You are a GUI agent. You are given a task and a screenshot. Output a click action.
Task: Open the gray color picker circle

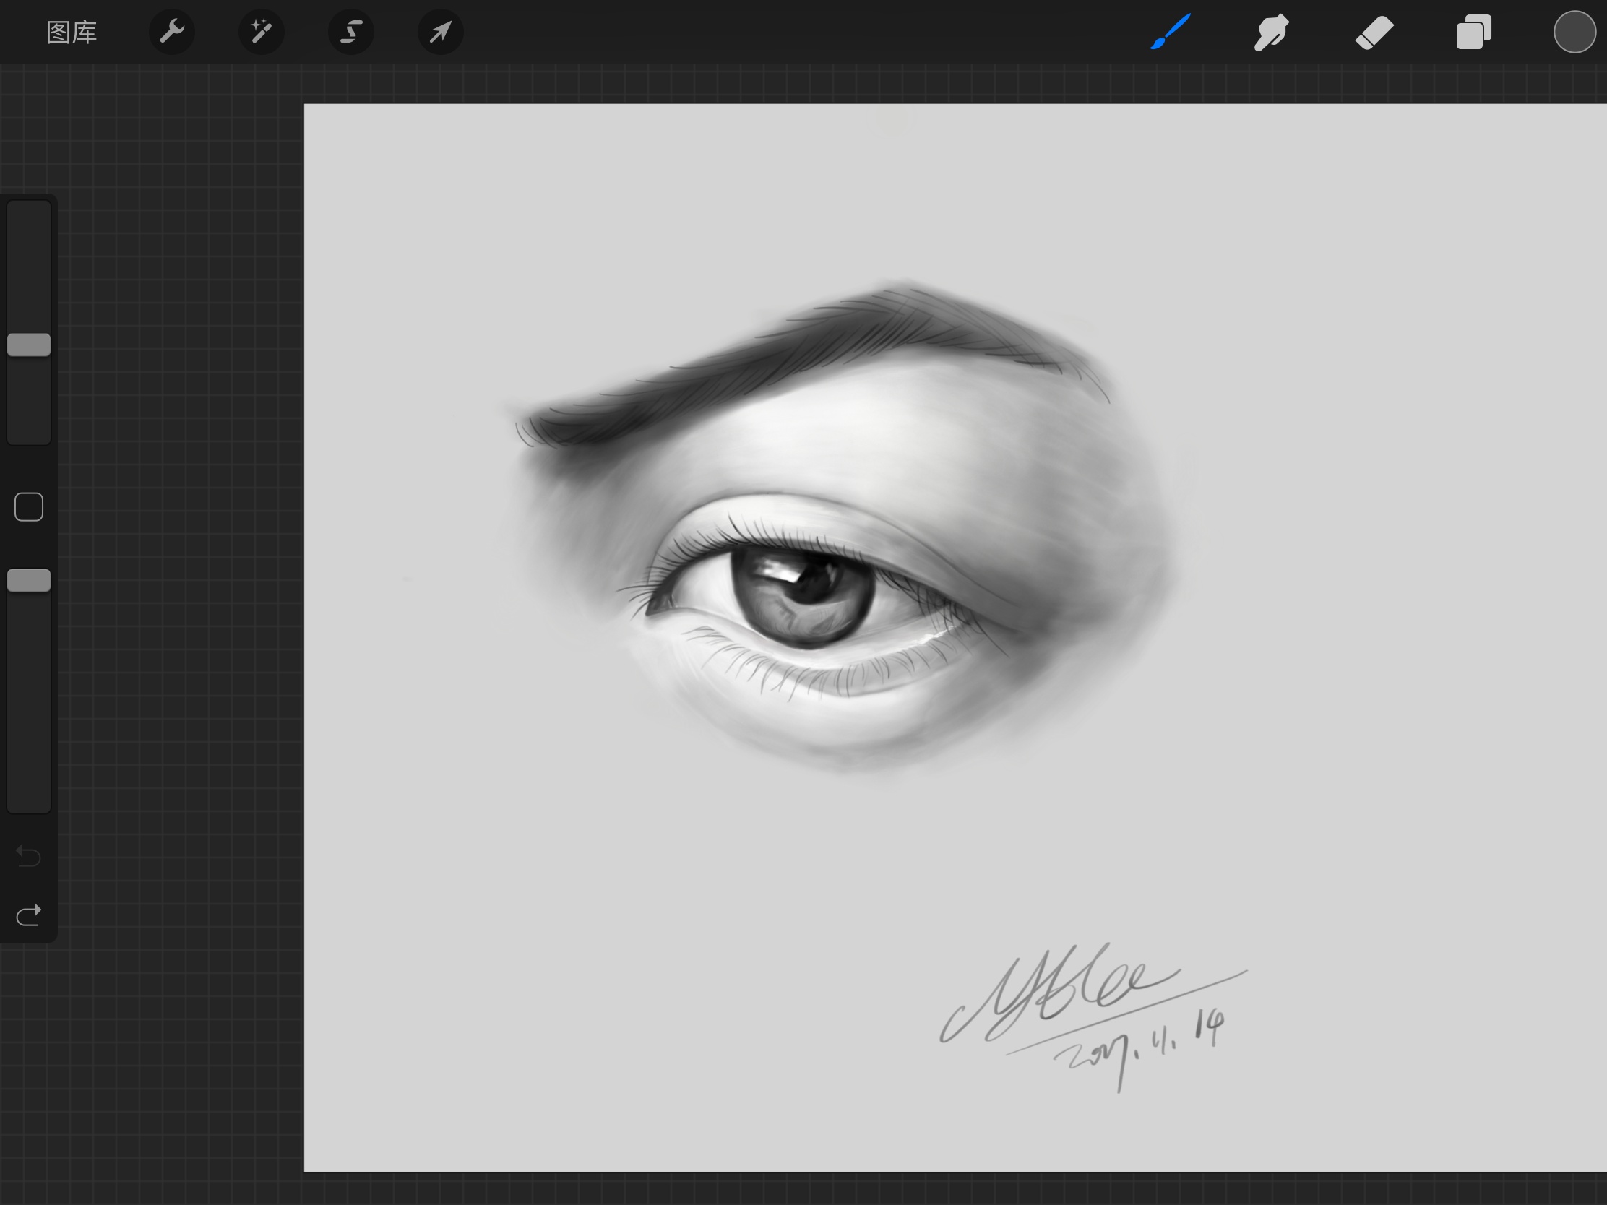(1574, 32)
